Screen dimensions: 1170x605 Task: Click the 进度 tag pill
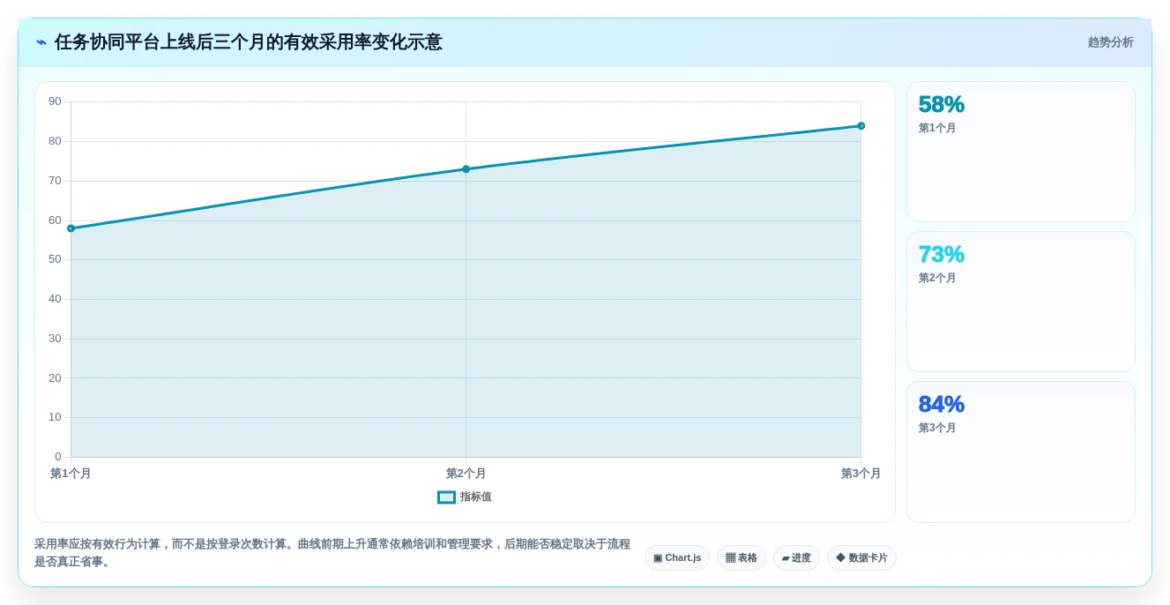(796, 558)
